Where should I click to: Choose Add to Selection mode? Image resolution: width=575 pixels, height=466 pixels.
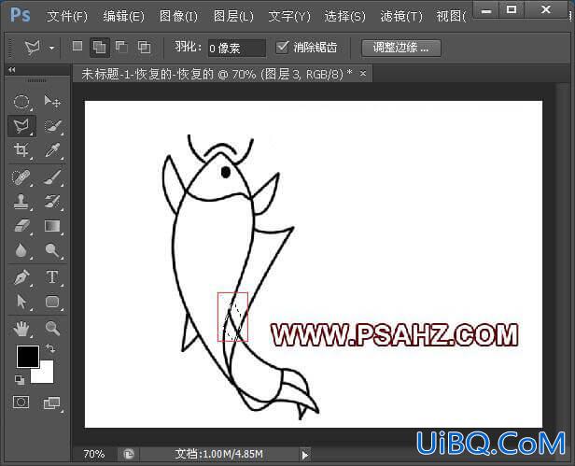(99, 48)
